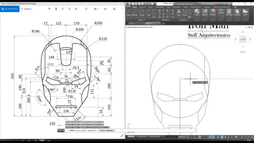Toggle ortho mode in status bar

coord(196,137)
